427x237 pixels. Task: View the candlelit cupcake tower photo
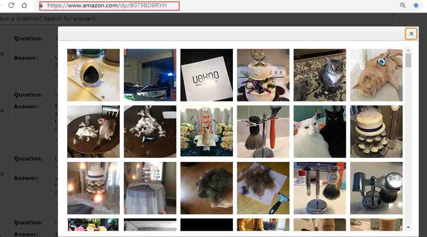[93, 188]
